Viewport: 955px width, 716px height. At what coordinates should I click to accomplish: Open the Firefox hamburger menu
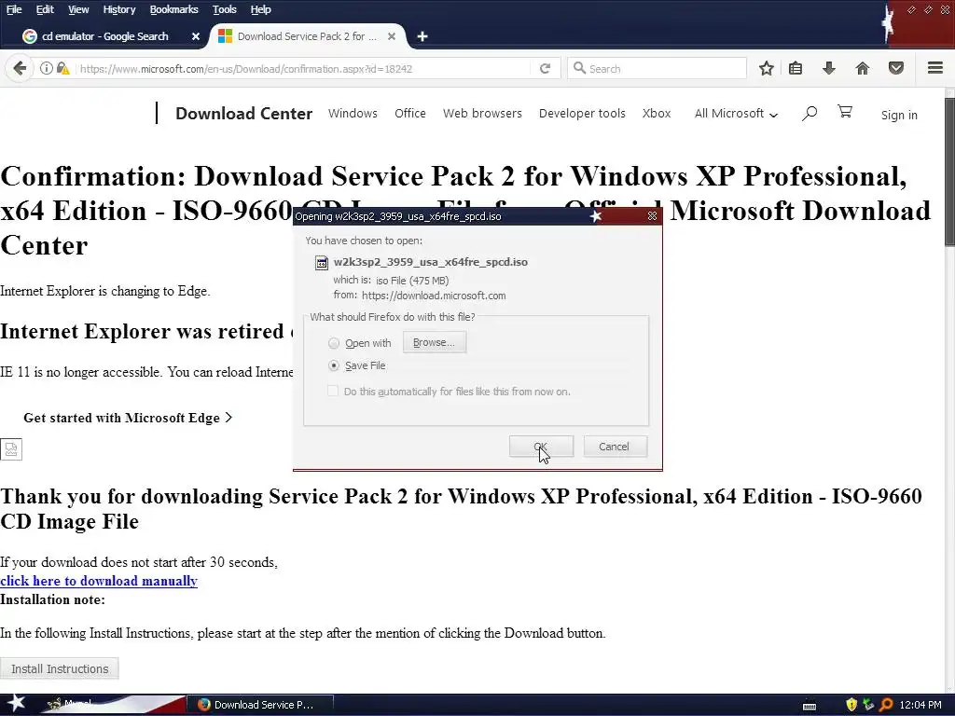point(935,68)
